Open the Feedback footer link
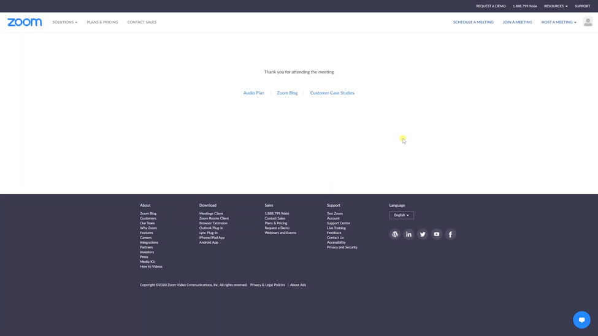Screen dimensions: 598x336 pos(334,232)
